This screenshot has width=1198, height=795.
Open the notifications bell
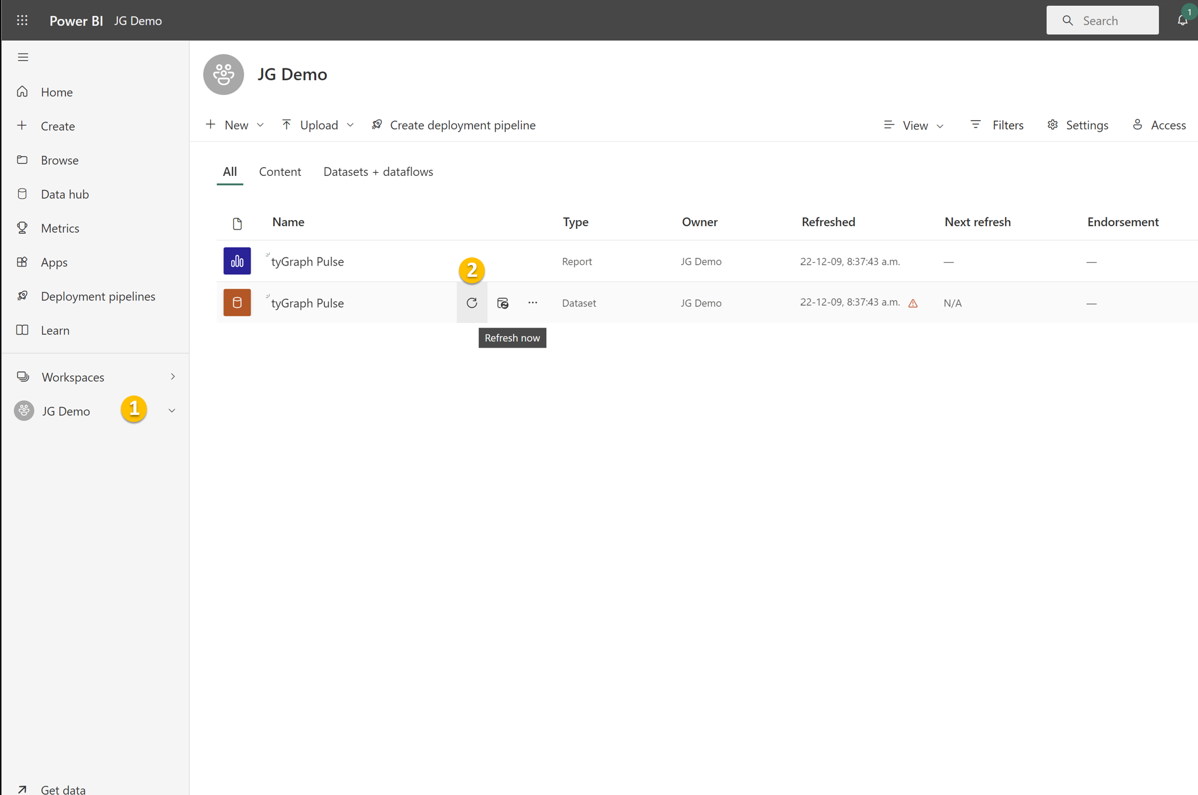1182,21
